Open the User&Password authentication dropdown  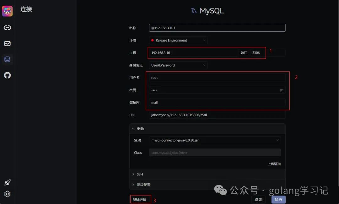pyautogui.click(x=178, y=65)
